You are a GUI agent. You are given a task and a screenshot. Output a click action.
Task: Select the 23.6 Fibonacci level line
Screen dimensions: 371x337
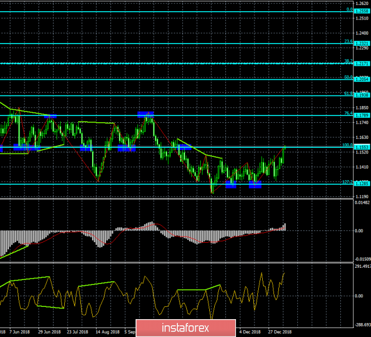point(167,44)
